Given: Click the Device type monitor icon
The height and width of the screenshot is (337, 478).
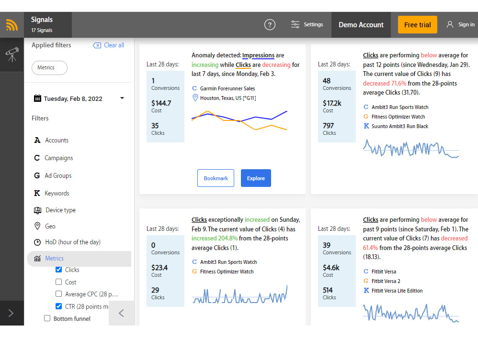Looking at the screenshot, I should (x=37, y=210).
